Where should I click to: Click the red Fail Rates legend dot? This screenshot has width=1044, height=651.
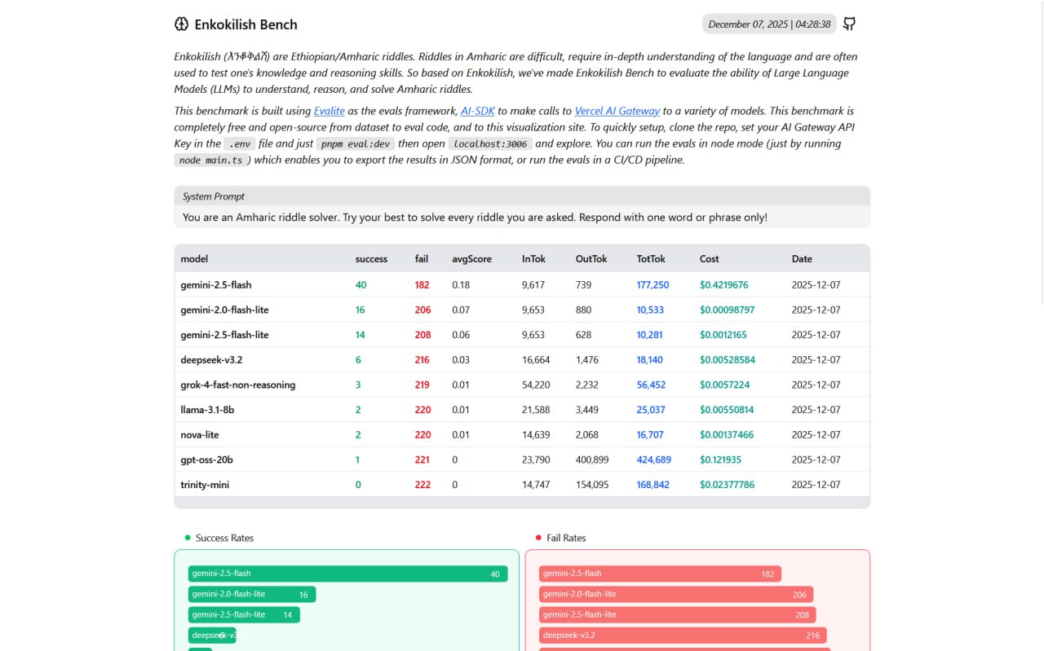[x=538, y=538]
